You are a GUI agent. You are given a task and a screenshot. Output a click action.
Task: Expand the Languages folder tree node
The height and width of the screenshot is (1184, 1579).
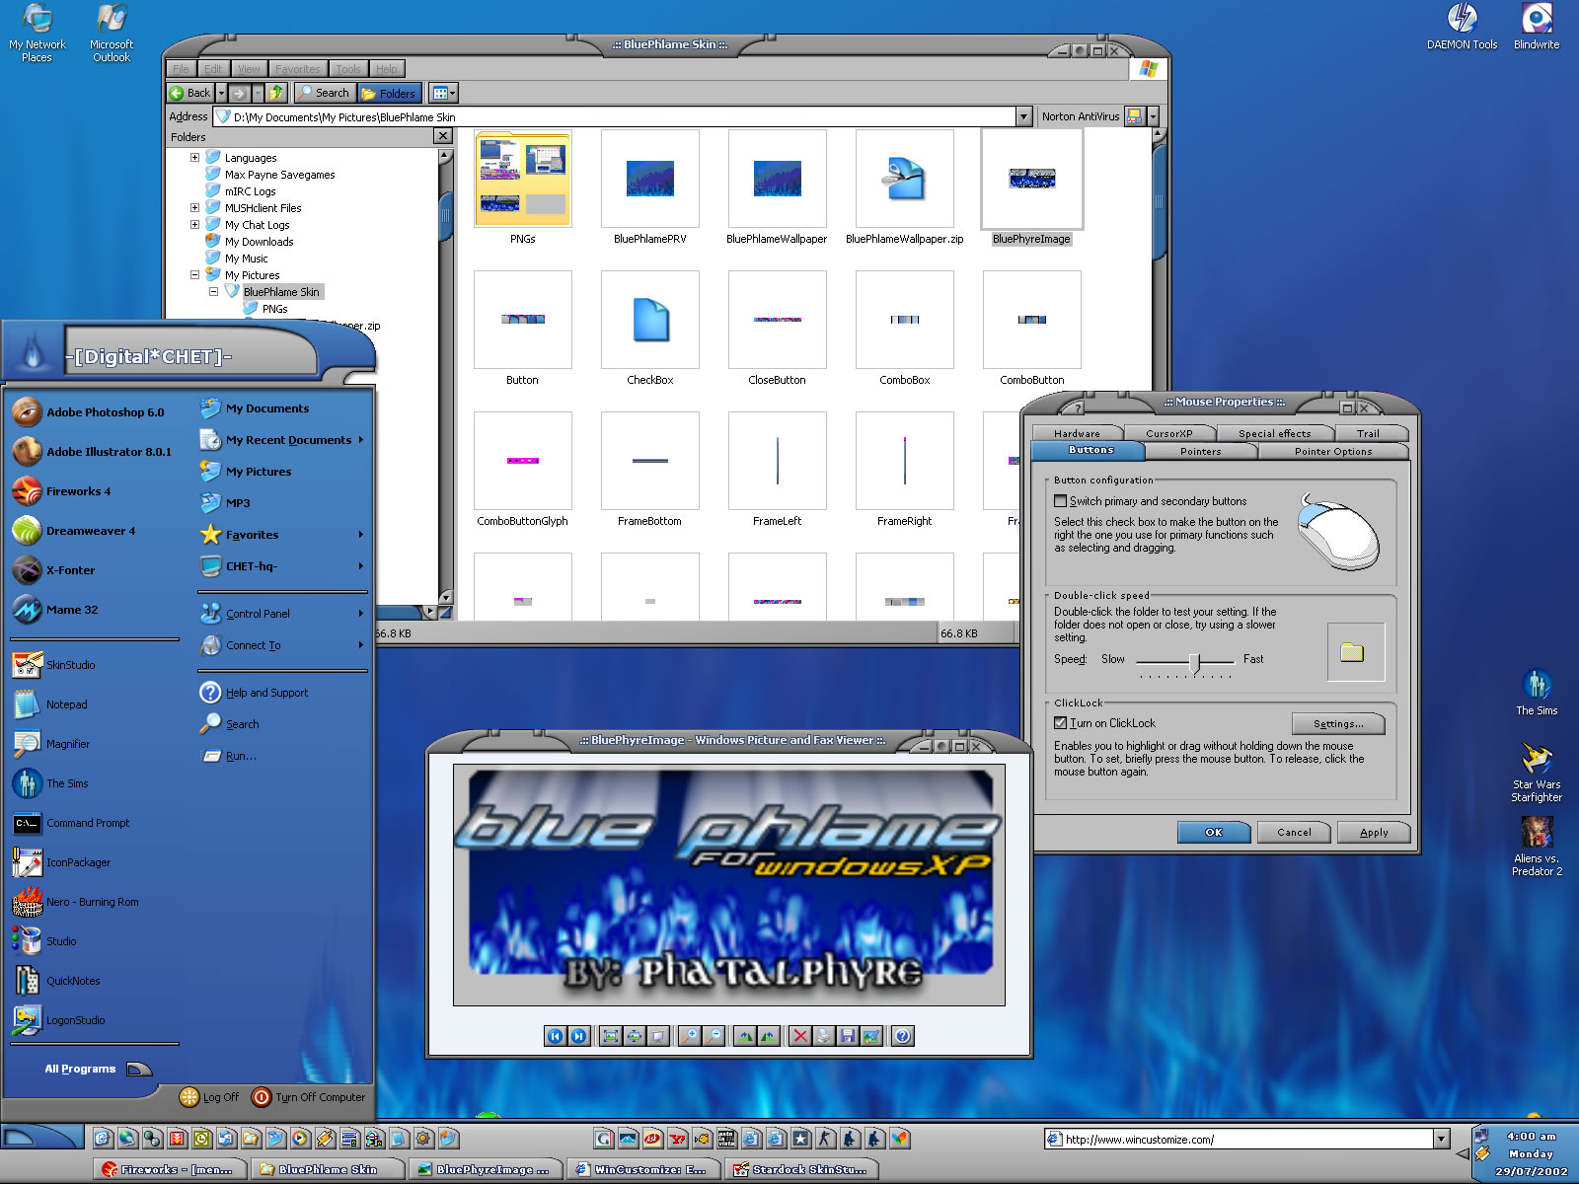pyautogui.click(x=194, y=158)
